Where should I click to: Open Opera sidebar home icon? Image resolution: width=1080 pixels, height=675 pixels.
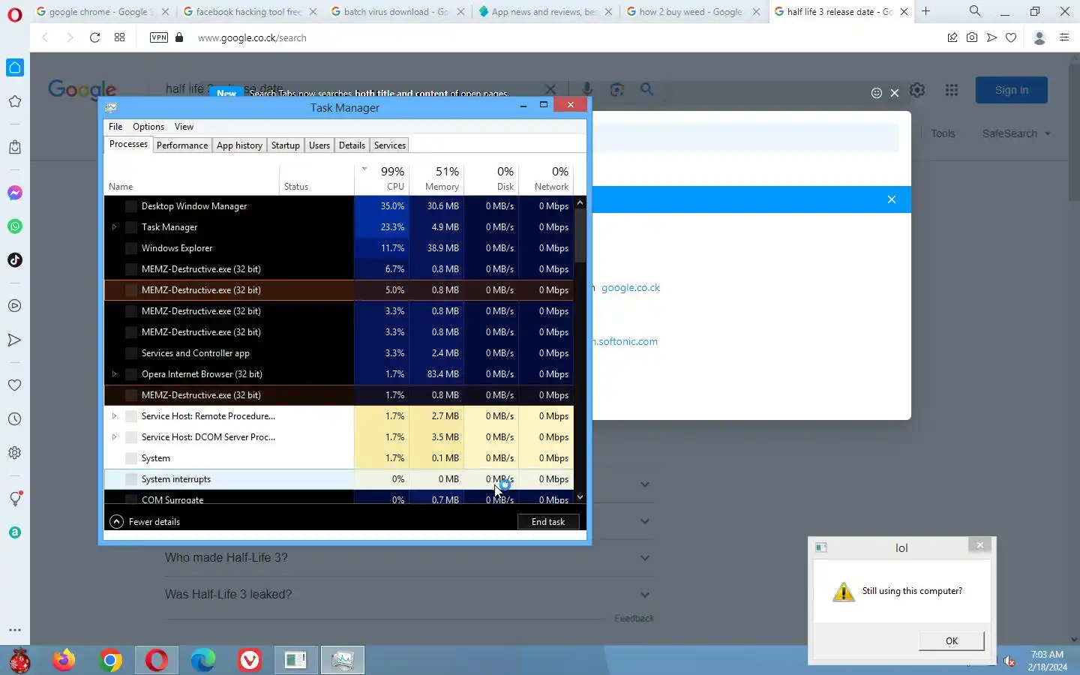[15, 67]
